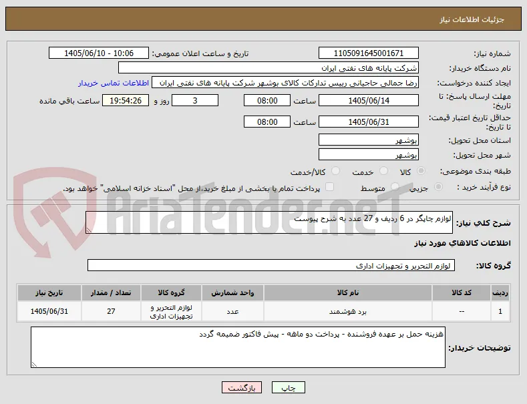Click the کد کالا column header
This screenshot has height=404, width=527.
point(462,292)
